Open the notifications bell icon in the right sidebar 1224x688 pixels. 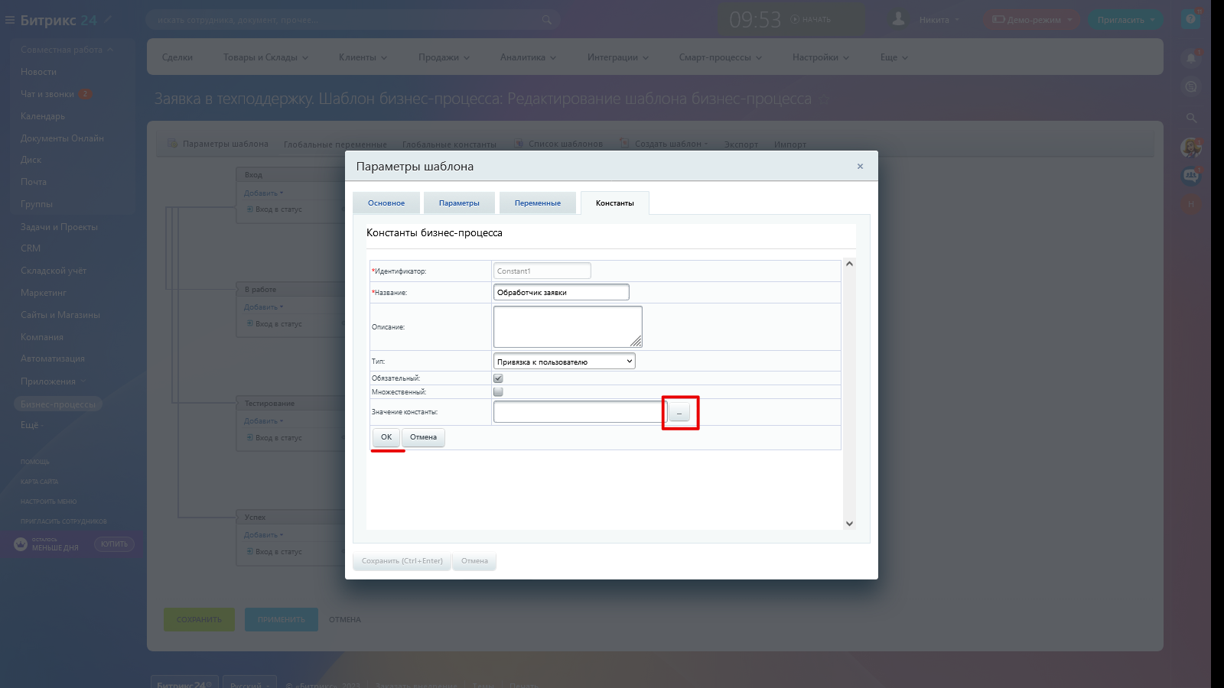tap(1191, 57)
